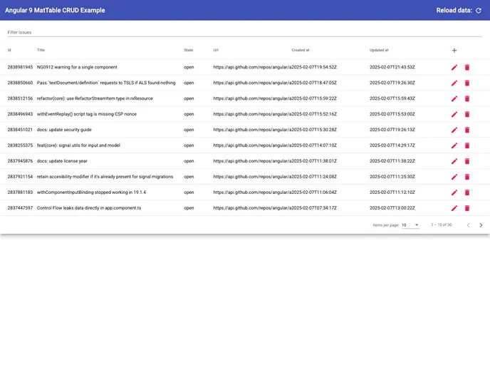The width and height of the screenshot is (490, 365).
Task: Sort by Updated at column header
Action: 379,51
